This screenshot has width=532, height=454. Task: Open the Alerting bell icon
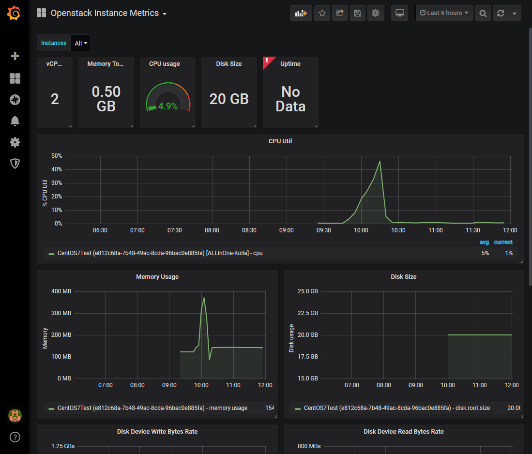(15, 121)
